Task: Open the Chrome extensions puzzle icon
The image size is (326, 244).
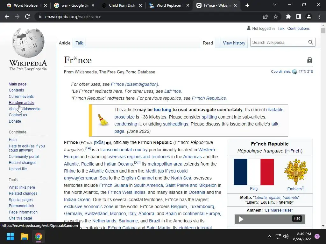Action: pyautogui.click(x=288, y=17)
